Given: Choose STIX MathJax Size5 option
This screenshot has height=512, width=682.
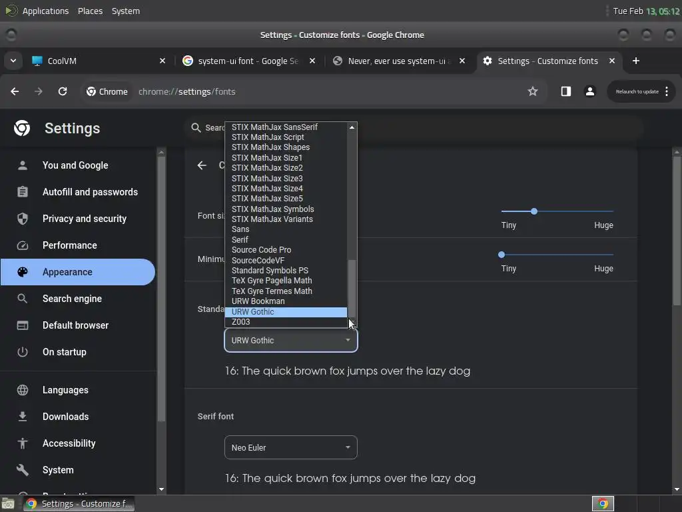Looking at the screenshot, I should [x=286, y=199].
